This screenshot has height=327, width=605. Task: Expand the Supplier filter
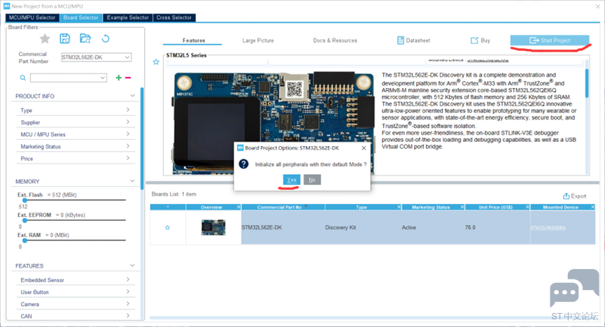tap(128, 122)
